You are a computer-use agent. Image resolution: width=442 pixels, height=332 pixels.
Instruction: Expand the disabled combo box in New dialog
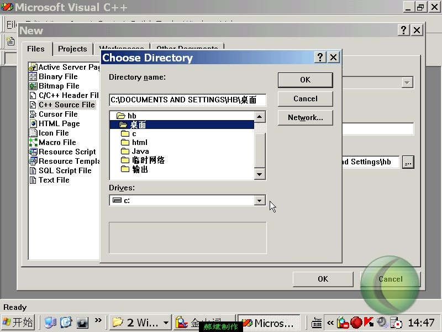click(407, 82)
